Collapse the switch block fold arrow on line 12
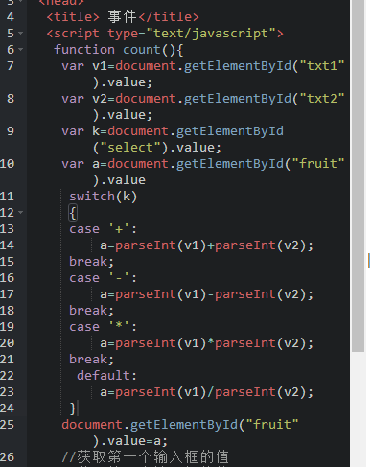This screenshot has height=467, width=372. [x=21, y=212]
